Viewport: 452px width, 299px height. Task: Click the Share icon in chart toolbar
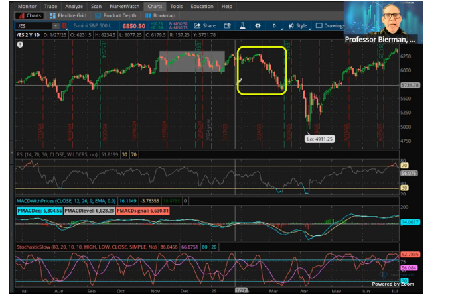pyautogui.click(x=204, y=26)
